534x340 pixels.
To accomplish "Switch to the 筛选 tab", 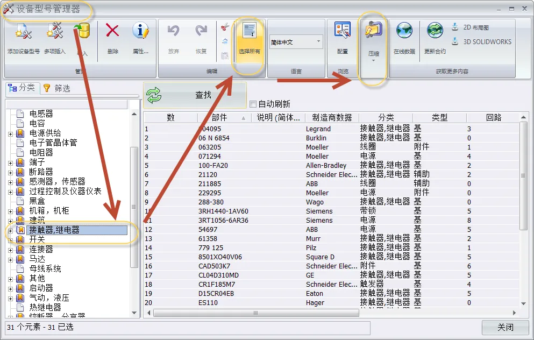I will (57, 89).
